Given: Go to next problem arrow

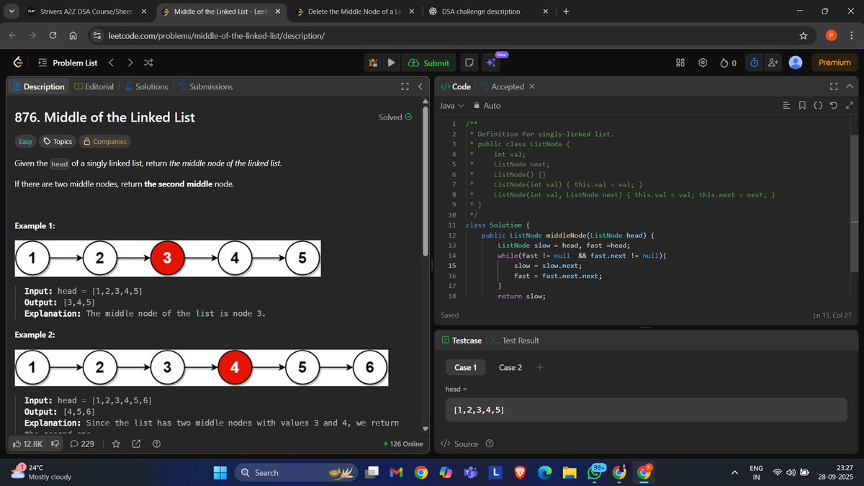Looking at the screenshot, I should pyautogui.click(x=130, y=63).
